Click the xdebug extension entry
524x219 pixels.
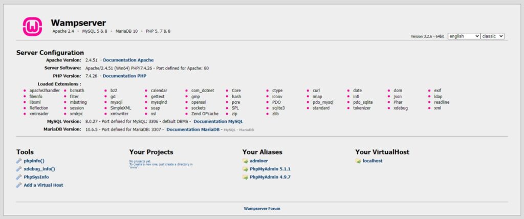pyautogui.click(x=401, y=108)
